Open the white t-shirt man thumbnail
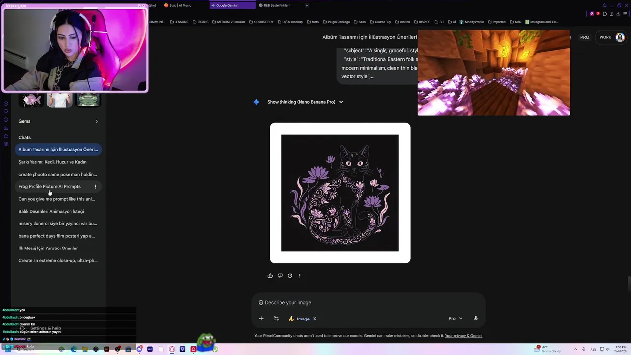The height and width of the screenshot is (355, 631). 60,100
